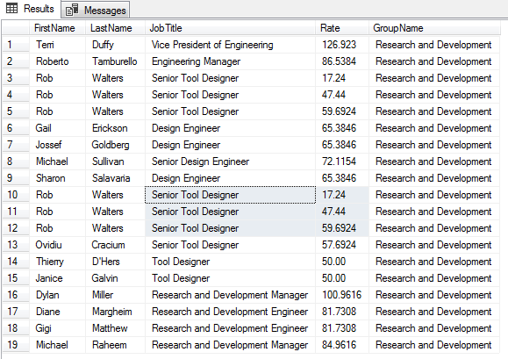Switch to the Messages tab
This screenshot has height=359, width=508.
(96, 10)
